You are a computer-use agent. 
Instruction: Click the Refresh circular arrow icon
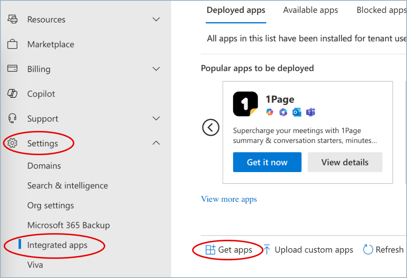click(368, 250)
